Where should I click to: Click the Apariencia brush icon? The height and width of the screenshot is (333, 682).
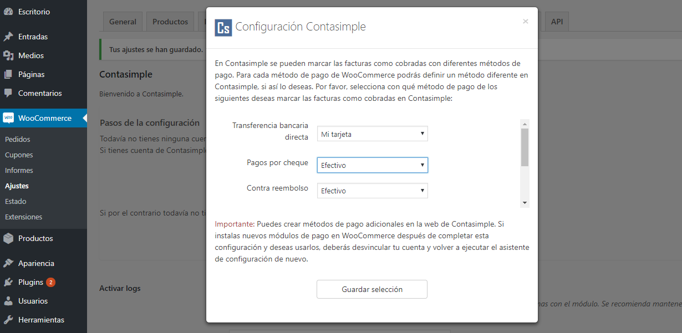click(x=8, y=263)
